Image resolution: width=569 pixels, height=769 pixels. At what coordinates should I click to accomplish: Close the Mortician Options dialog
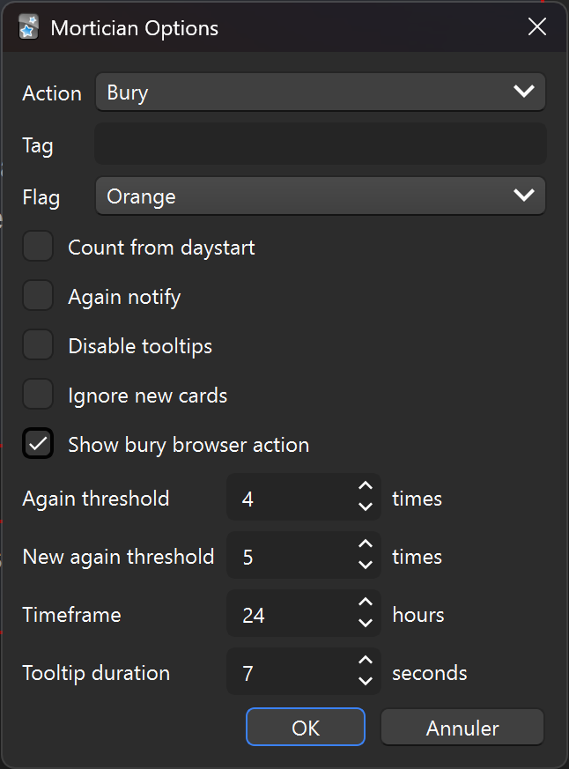(536, 27)
